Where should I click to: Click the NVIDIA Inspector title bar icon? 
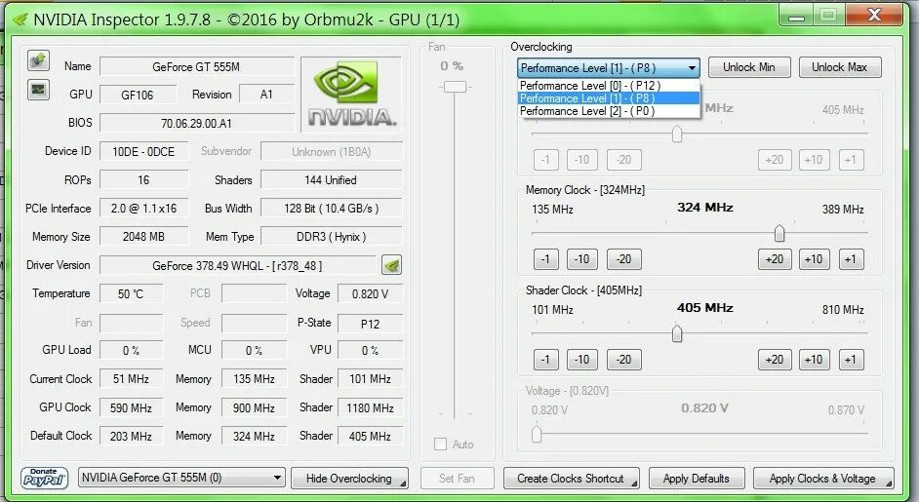point(20,19)
